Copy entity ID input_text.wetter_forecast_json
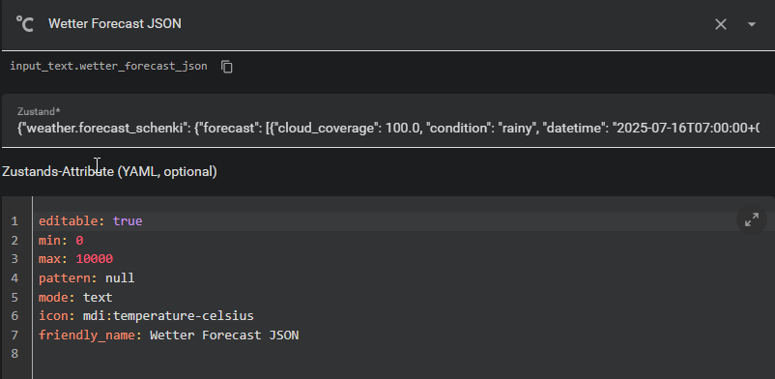The width and height of the screenshot is (775, 379). [x=227, y=67]
